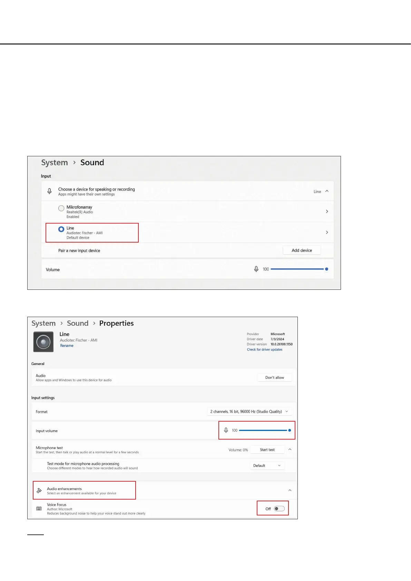The width and height of the screenshot is (411, 581).
Task: Click the Voice Focus waveform icon
Action: (39, 509)
